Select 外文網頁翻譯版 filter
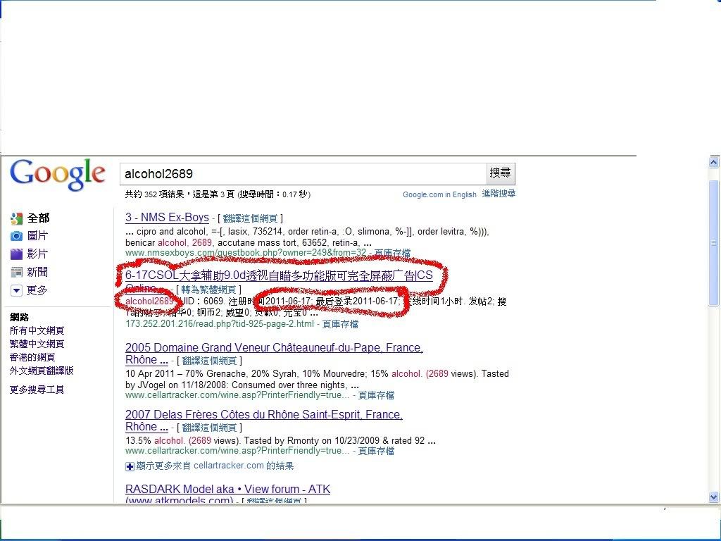Image resolution: width=721 pixels, height=541 pixels. point(42,371)
